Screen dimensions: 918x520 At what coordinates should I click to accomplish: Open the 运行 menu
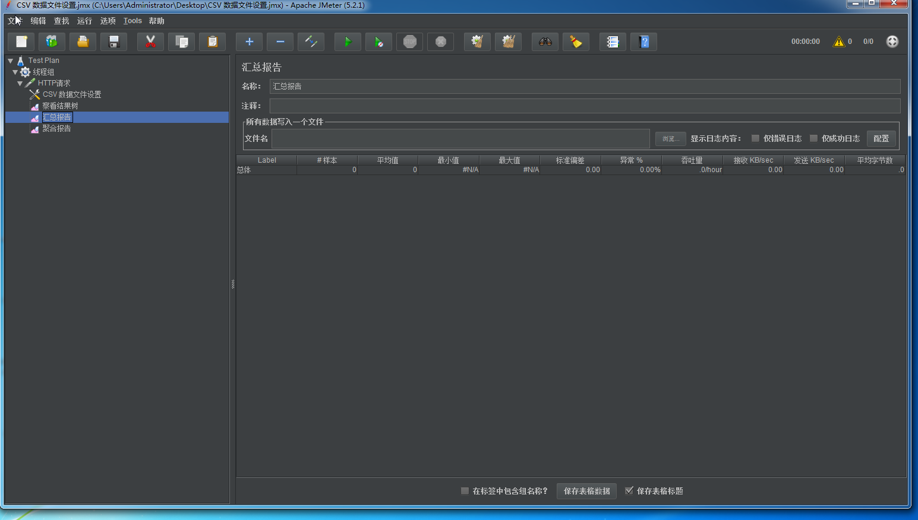click(84, 21)
